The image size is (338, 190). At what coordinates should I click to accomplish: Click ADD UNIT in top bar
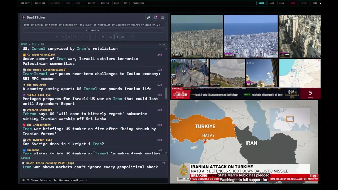(25, 3)
